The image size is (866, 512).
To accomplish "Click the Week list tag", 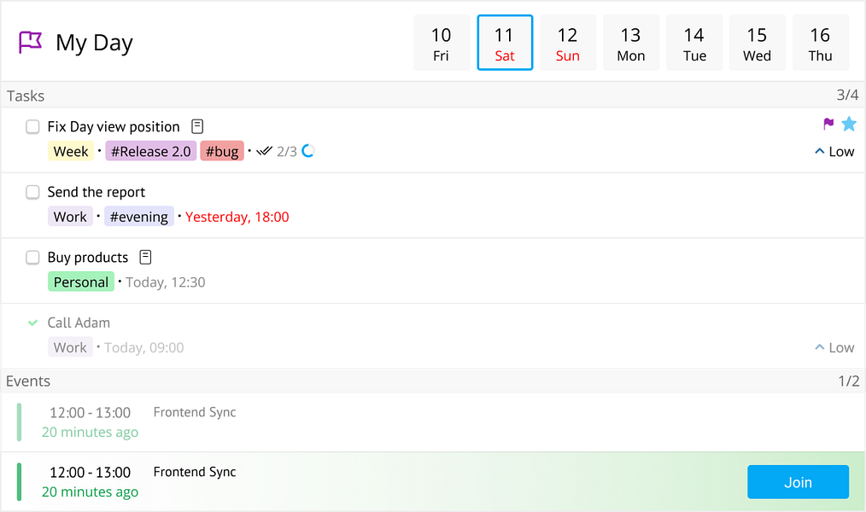I will 71,151.
